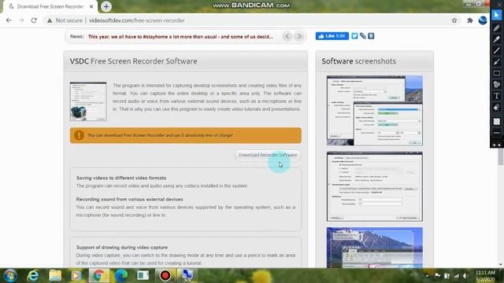Viewport: 504px width, 283px height.
Task: Click the last square social share icon
Action: coord(371,36)
